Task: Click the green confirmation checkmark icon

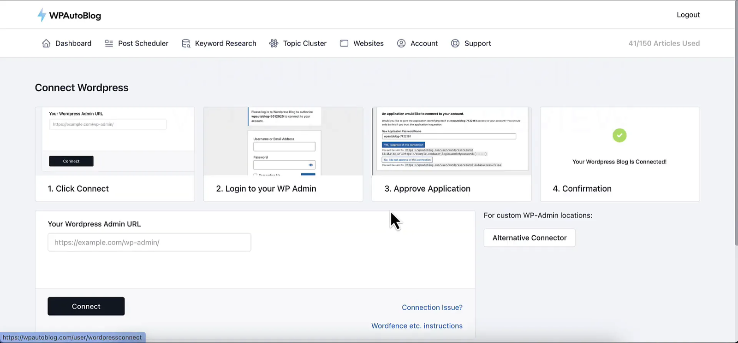Action: point(619,135)
